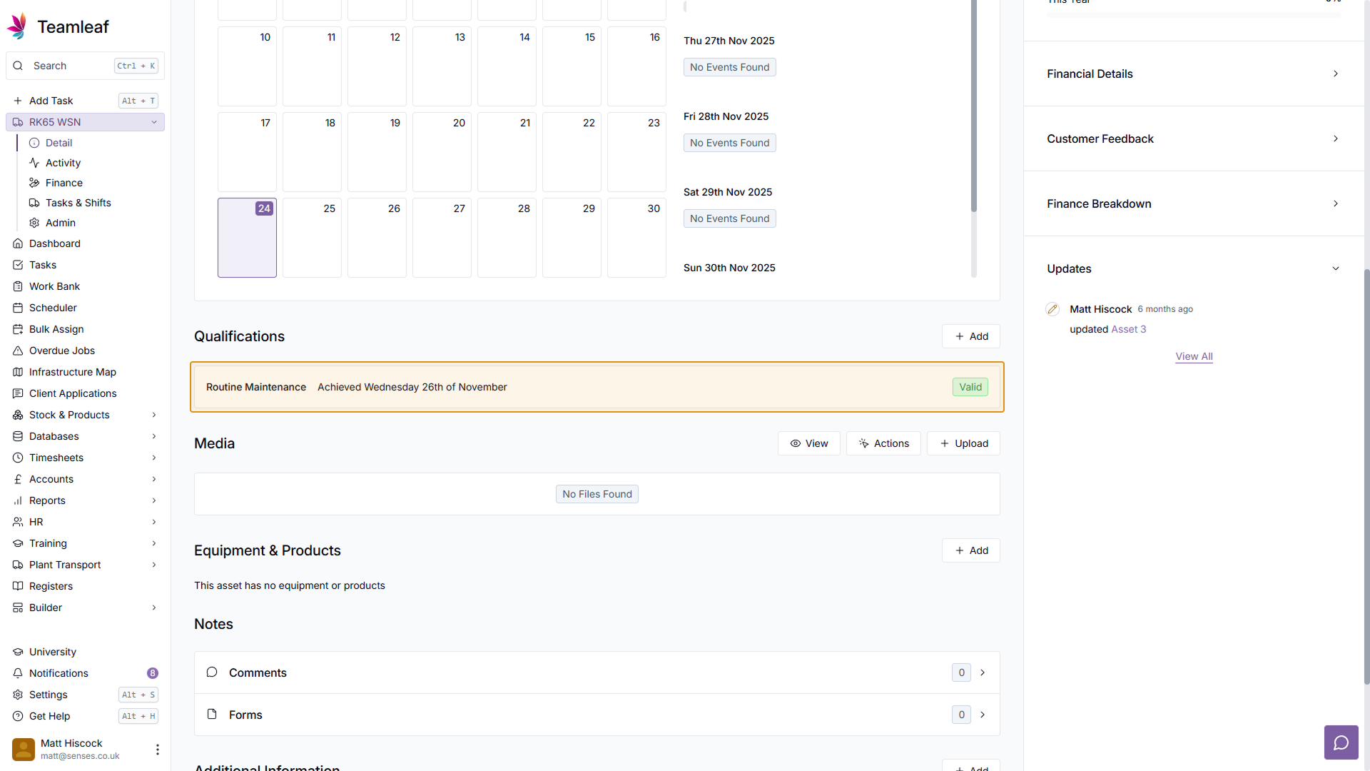Screen dimensions: 1370x771
Task: Click the Comments speech bubble row
Action: [597, 672]
